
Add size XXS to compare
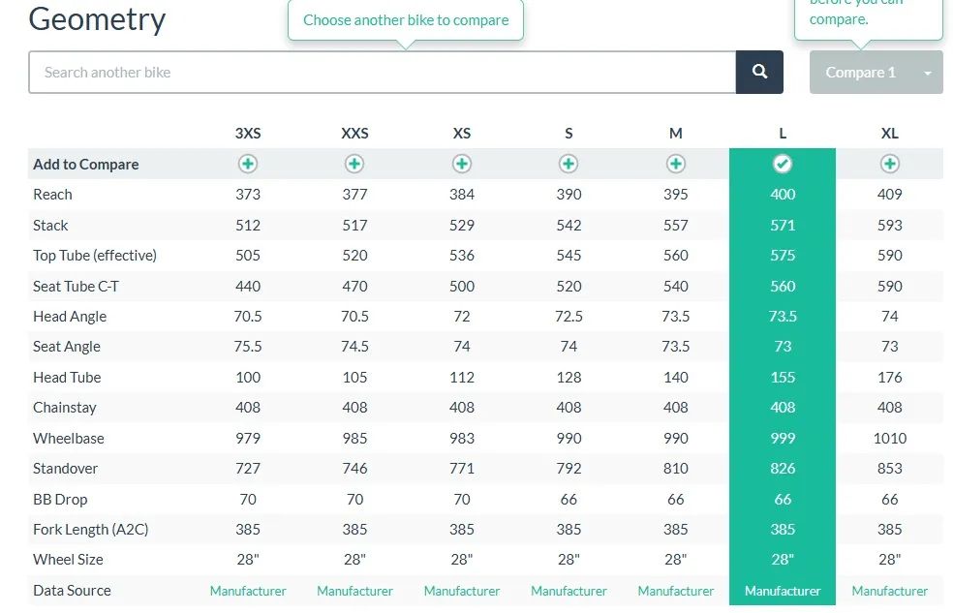(355, 164)
